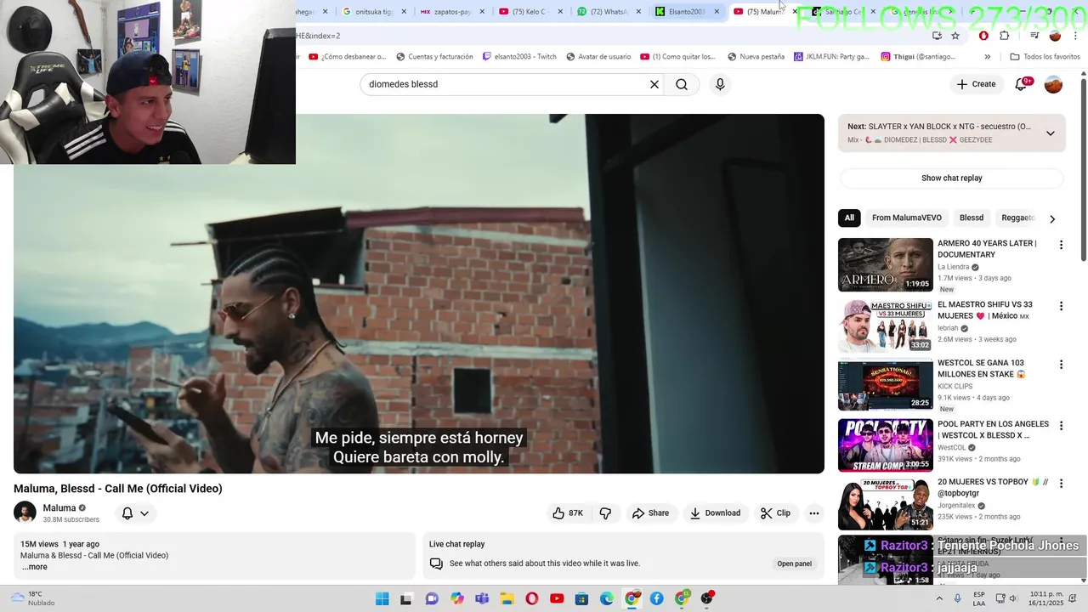
Task: Open Todos los favoritos bookmarks folder
Action: coord(1045,57)
